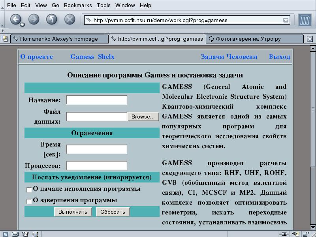Click the vertical scrollbar thumb

(313, 109)
